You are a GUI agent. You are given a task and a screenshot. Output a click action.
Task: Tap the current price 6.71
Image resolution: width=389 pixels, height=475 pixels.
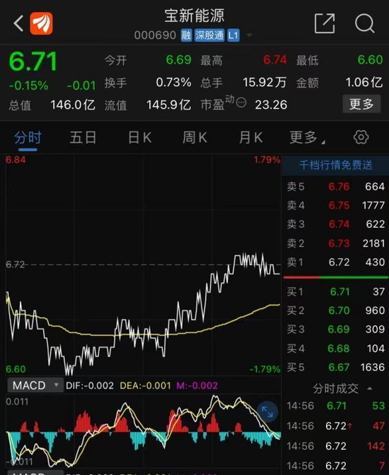pos(33,61)
